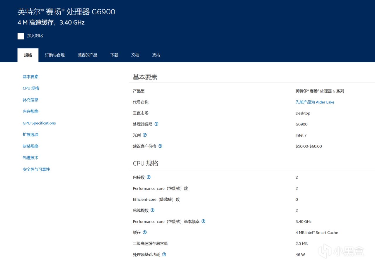Open 封装规格 sidebar link
375x265 pixels.
30,146
